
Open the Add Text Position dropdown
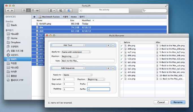tap(70, 56)
